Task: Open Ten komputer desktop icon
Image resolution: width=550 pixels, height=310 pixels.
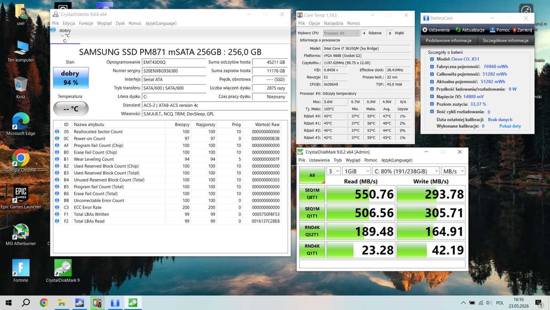Action: click(21, 51)
